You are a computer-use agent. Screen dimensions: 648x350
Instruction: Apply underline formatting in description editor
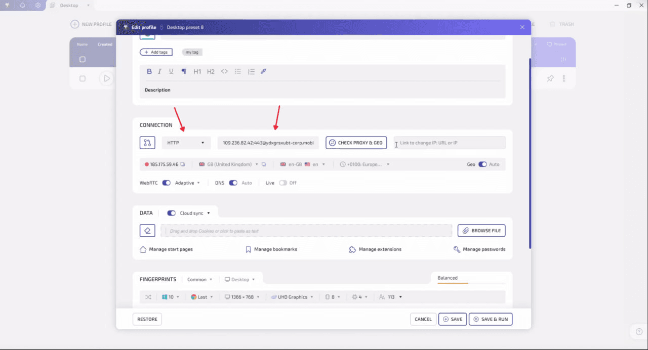[x=171, y=71]
